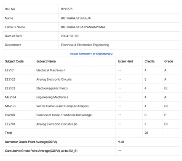Click grade Ex for MA2105
Image resolution: width=182 pixels, height=161 pixels.
coord(166,106)
